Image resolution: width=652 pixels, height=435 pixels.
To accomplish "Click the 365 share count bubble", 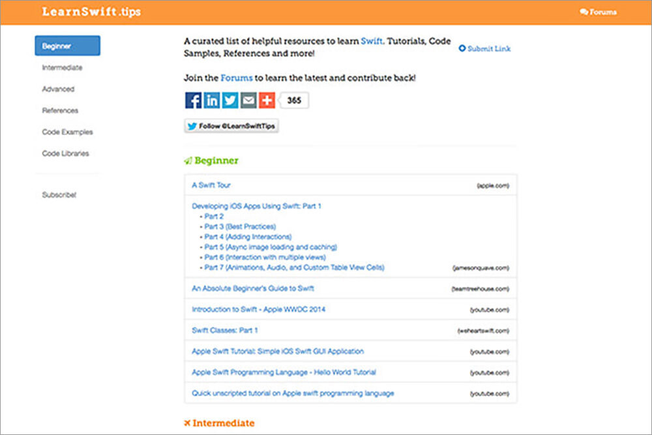I will tap(294, 100).
